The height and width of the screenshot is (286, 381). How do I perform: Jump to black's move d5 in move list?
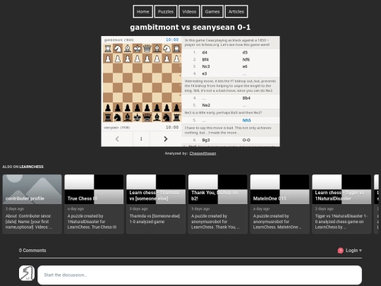(x=245, y=52)
